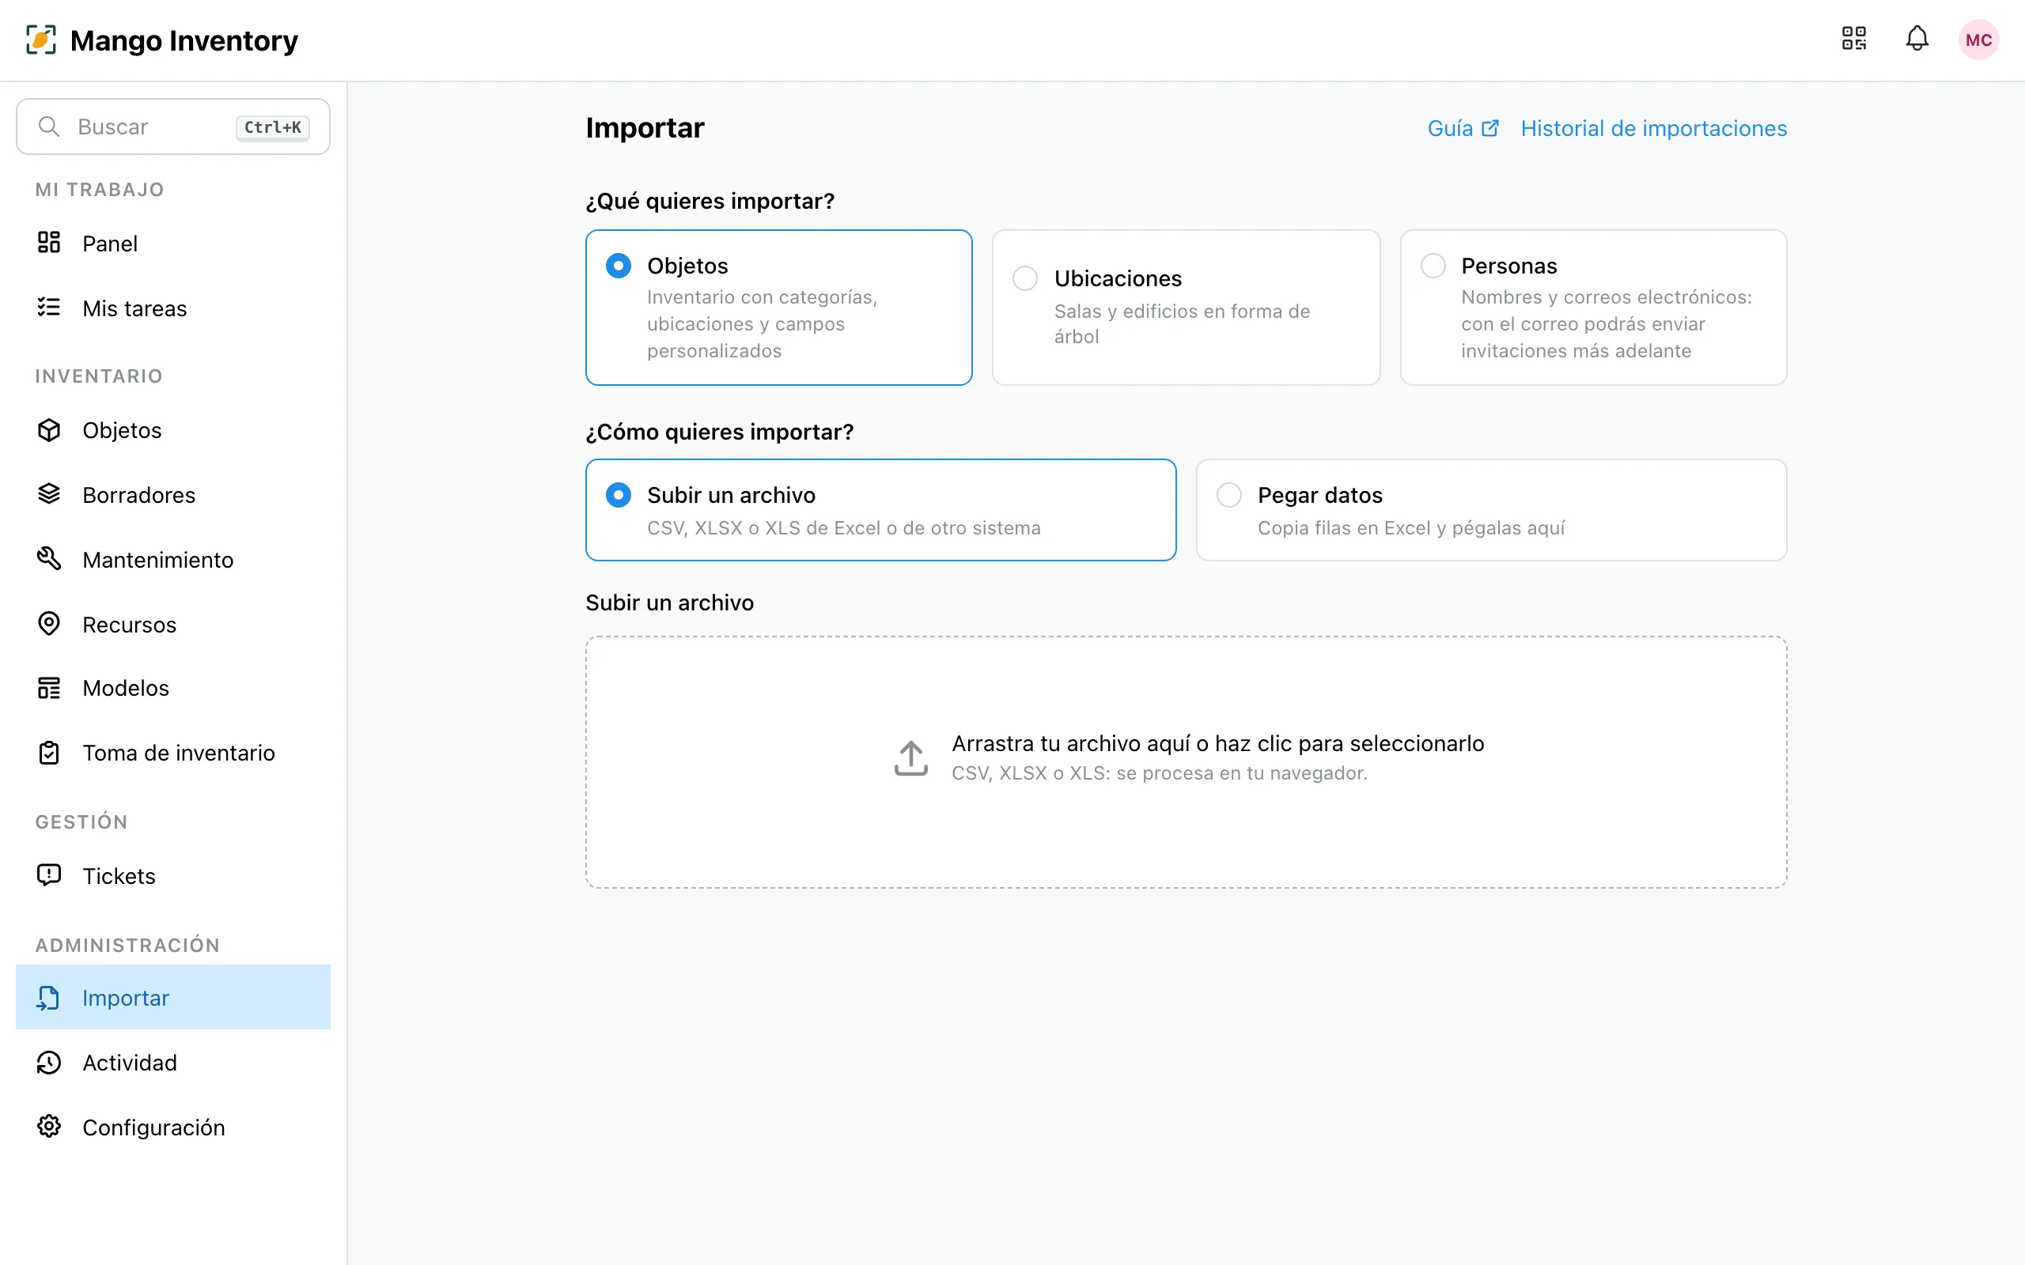
Task: Click the Recursos location pin icon
Action: click(x=49, y=624)
